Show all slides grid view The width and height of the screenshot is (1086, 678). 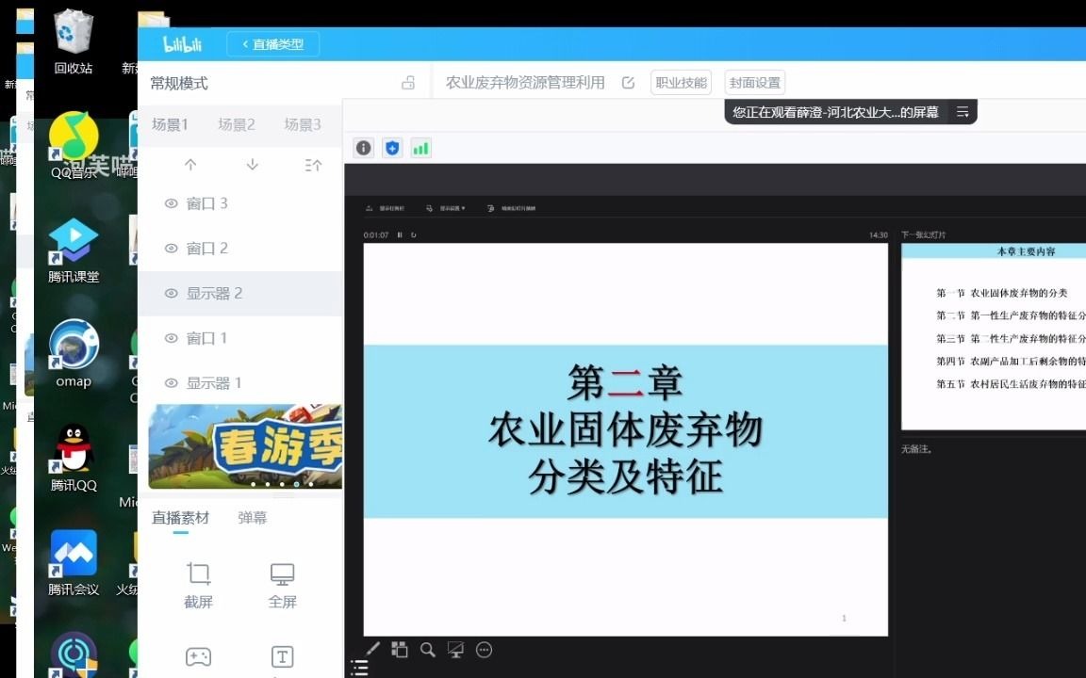pyautogui.click(x=400, y=650)
